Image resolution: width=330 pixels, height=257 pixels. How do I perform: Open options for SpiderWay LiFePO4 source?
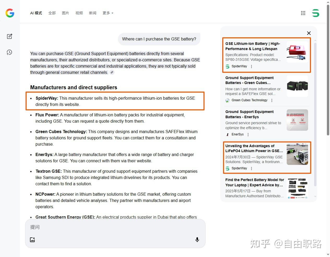coord(251,169)
